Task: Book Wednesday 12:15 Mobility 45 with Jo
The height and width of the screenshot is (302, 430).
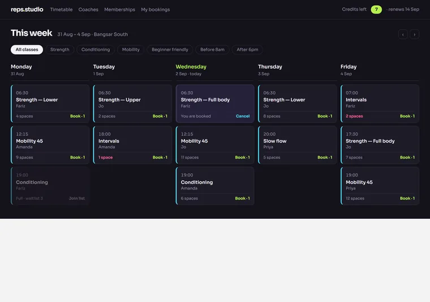Action: click(x=242, y=157)
